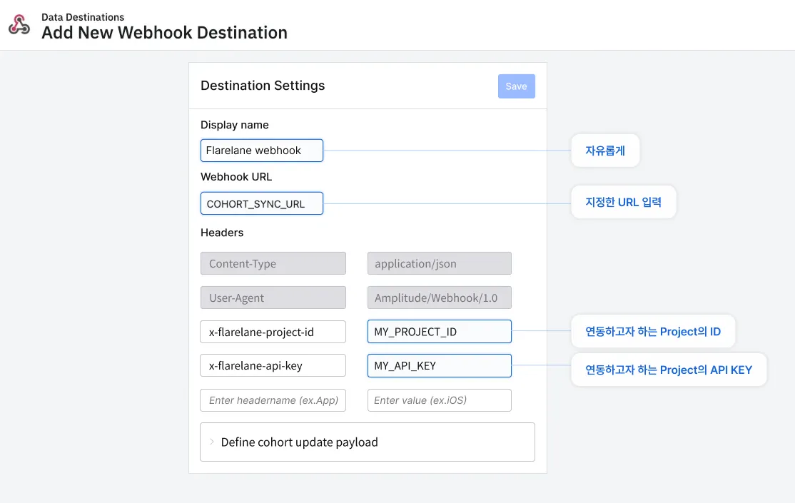Click the disabled Content-Type header field
The image size is (795, 503).
pyautogui.click(x=273, y=264)
